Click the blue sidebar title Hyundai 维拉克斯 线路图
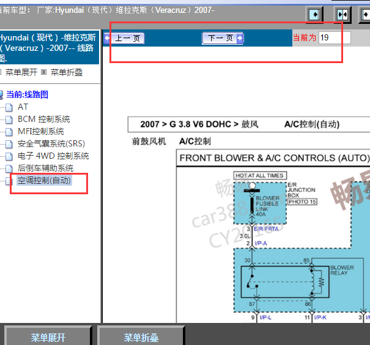The image size is (370, 345). tap(48, 48)
